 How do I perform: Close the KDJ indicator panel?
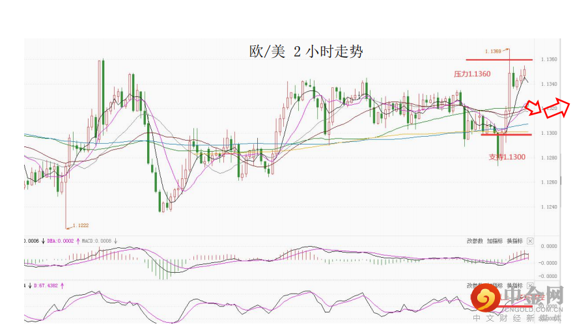pyautogui.click(x=530, y=286)
